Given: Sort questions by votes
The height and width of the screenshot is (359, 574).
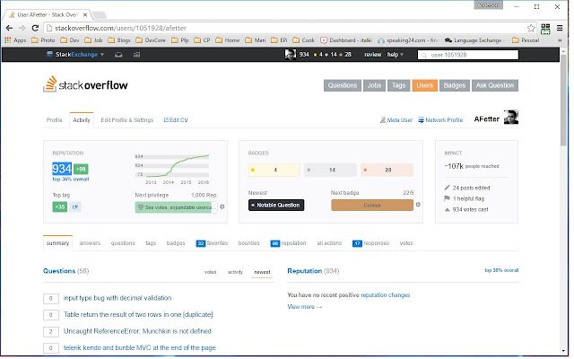Looking at the screenshot, I should [210, 272].
